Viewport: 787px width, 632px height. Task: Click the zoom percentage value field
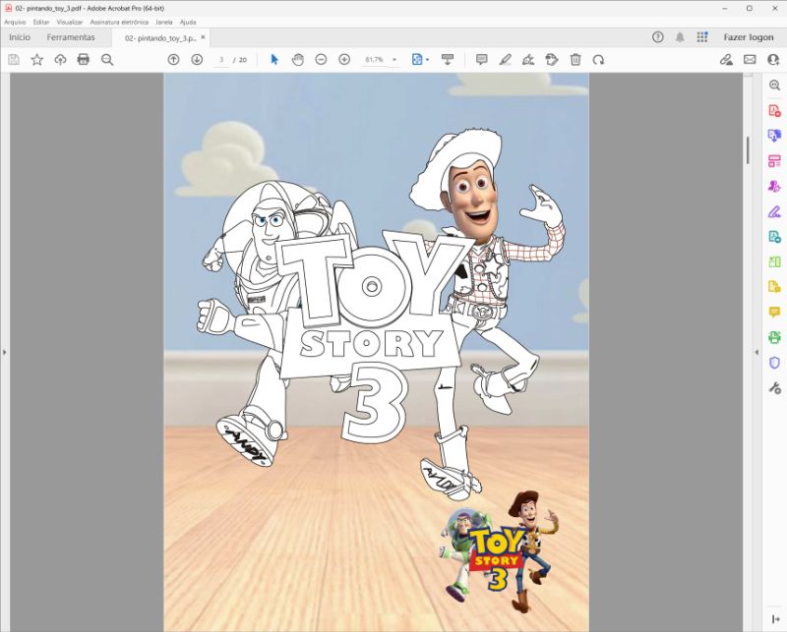[x=375, y=60]
